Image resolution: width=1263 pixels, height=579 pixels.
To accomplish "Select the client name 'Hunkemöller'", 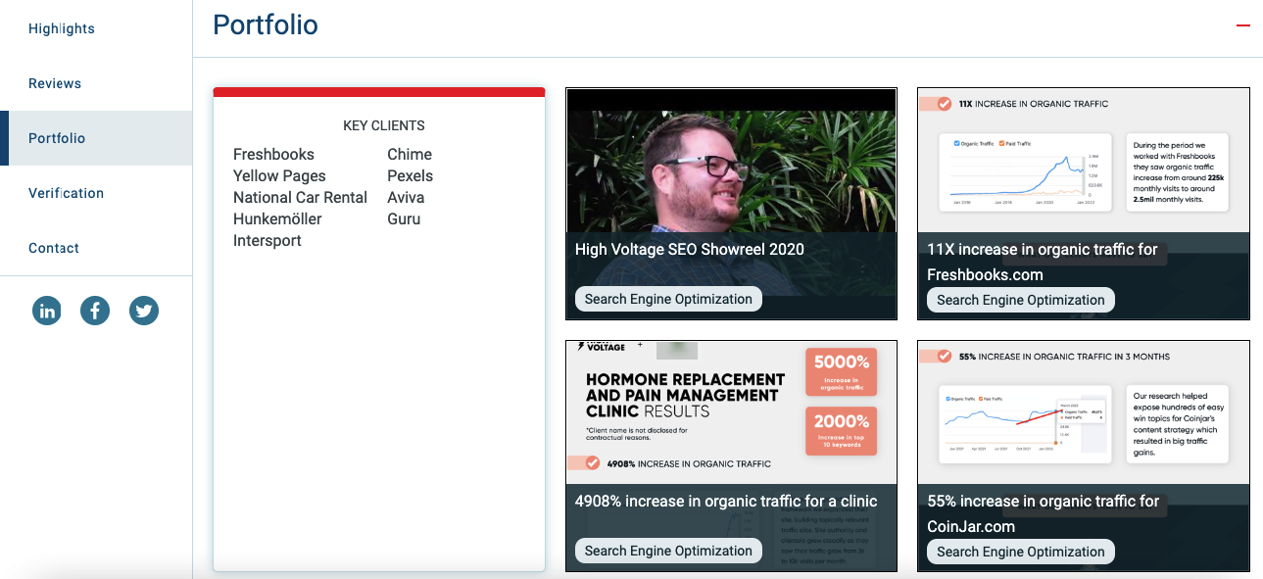I will pyautogui.click(x=277, y=218).
